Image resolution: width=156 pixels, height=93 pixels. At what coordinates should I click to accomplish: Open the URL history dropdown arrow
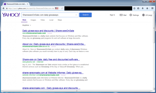click(60, 8)
